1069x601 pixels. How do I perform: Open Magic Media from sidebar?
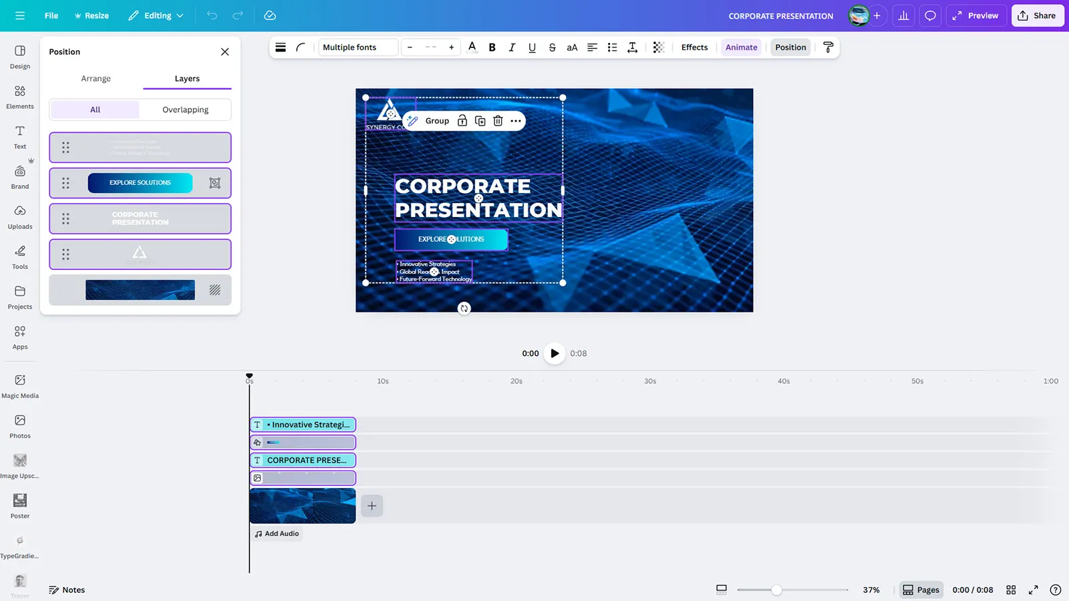click(x=20, y=386)
